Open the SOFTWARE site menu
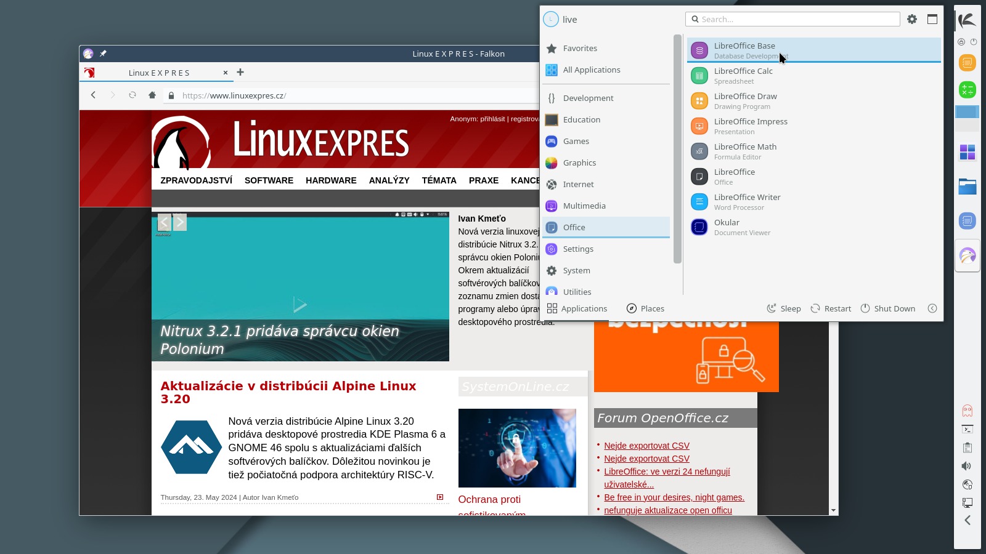 [269, 180]
